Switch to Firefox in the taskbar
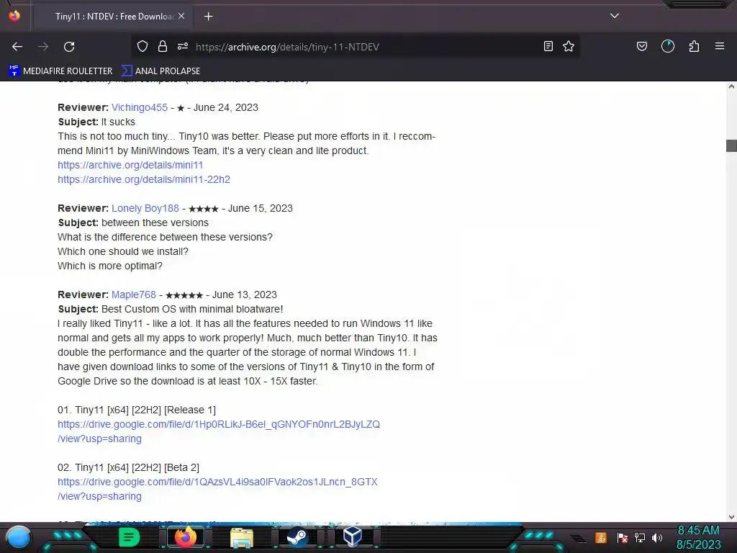This screenshot has height=553, width=737. tap(185, 537)
